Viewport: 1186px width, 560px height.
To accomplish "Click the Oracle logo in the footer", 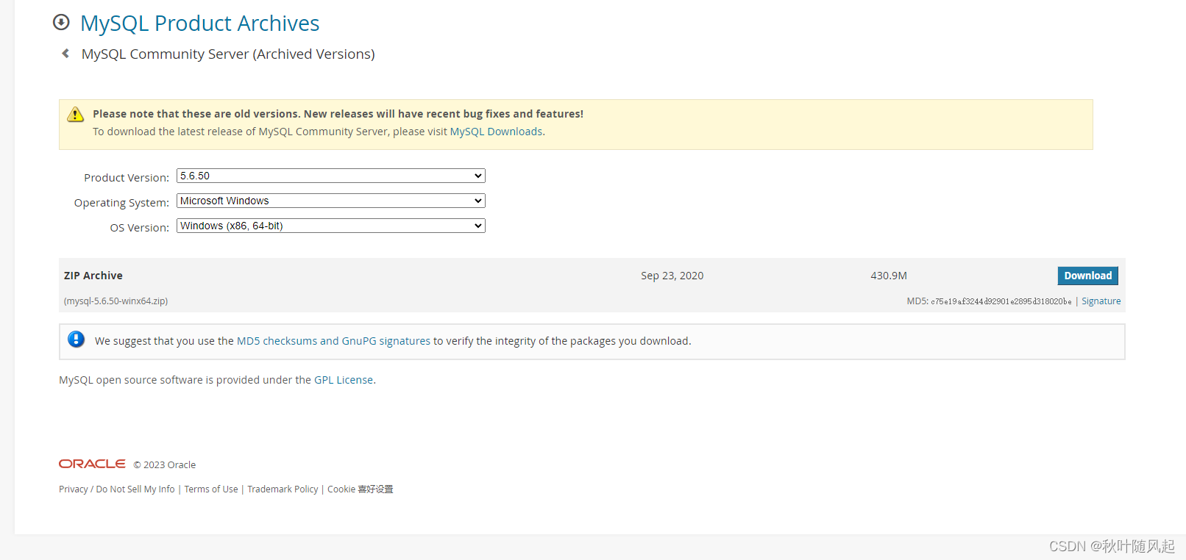I will (92, 464).
